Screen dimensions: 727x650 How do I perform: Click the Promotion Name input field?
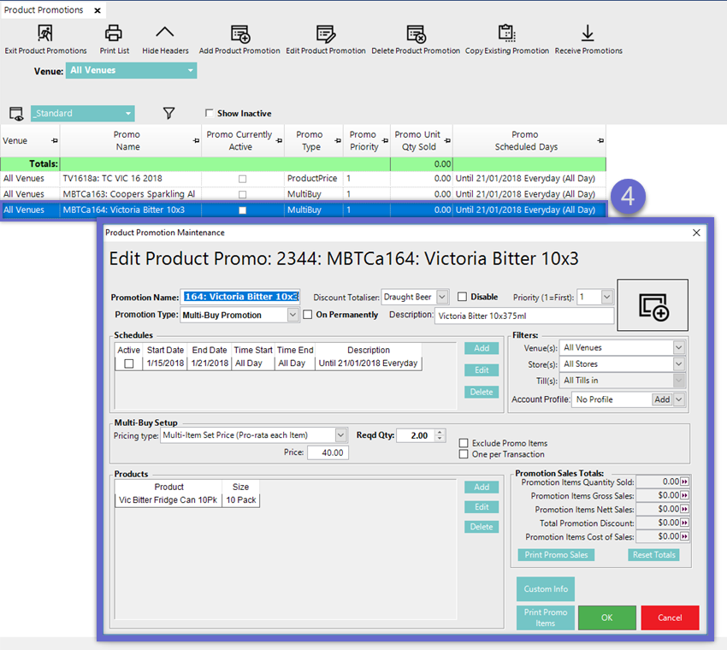tap(240, 297)
